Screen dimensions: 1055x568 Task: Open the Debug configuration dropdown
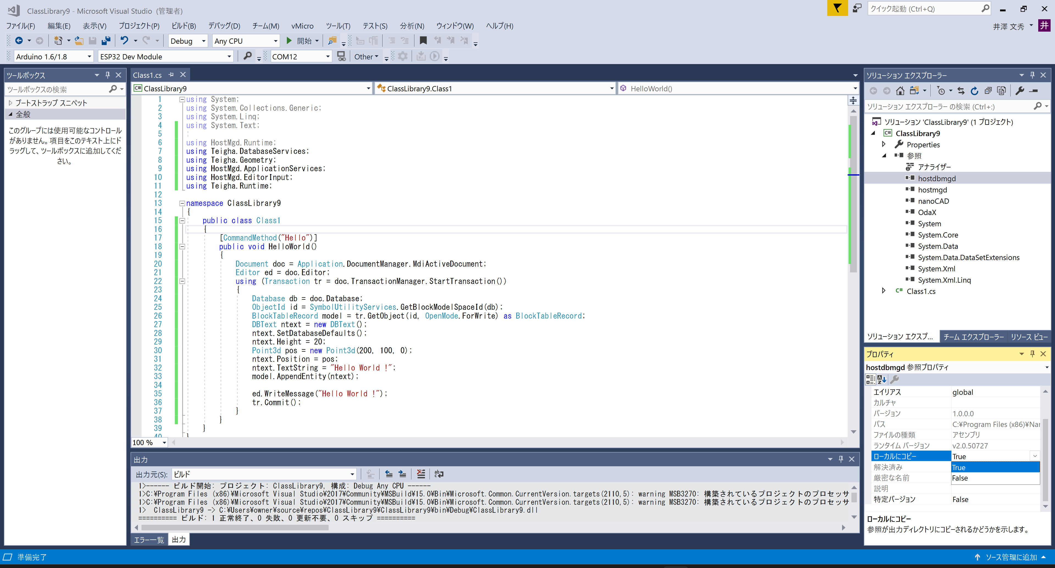point(188,41)
